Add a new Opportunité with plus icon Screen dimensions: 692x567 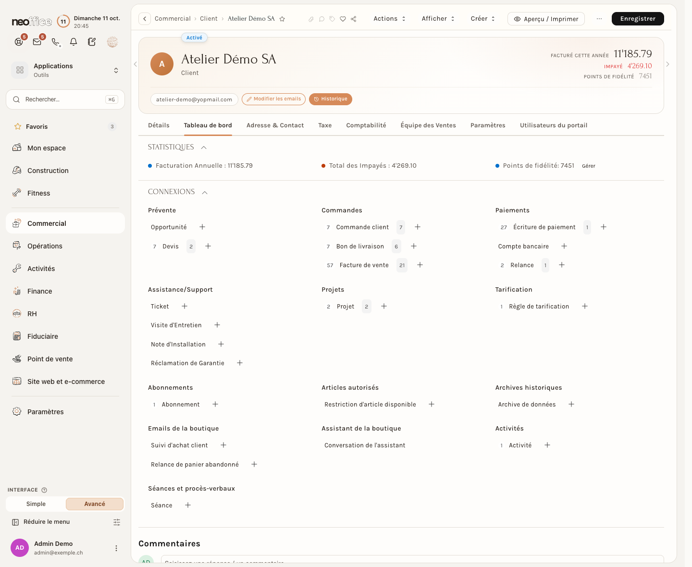click(202, 227)
